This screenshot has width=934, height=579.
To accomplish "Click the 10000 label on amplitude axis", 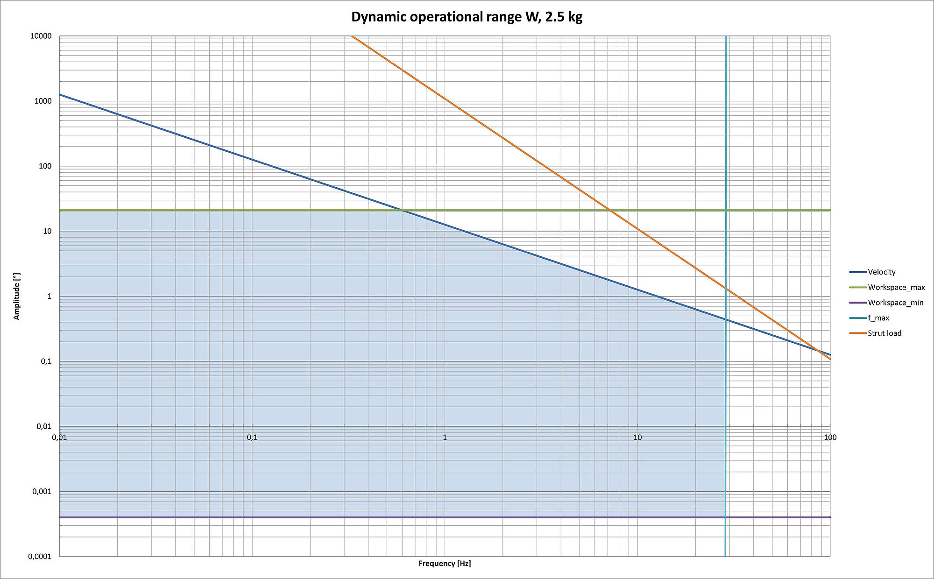I will coord(41,36).
